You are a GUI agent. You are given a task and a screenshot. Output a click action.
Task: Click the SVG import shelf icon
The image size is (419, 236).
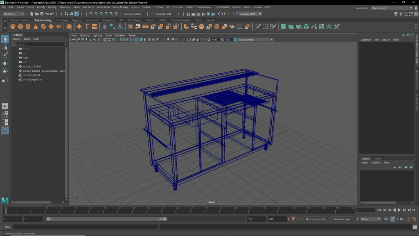click(95, 27)
